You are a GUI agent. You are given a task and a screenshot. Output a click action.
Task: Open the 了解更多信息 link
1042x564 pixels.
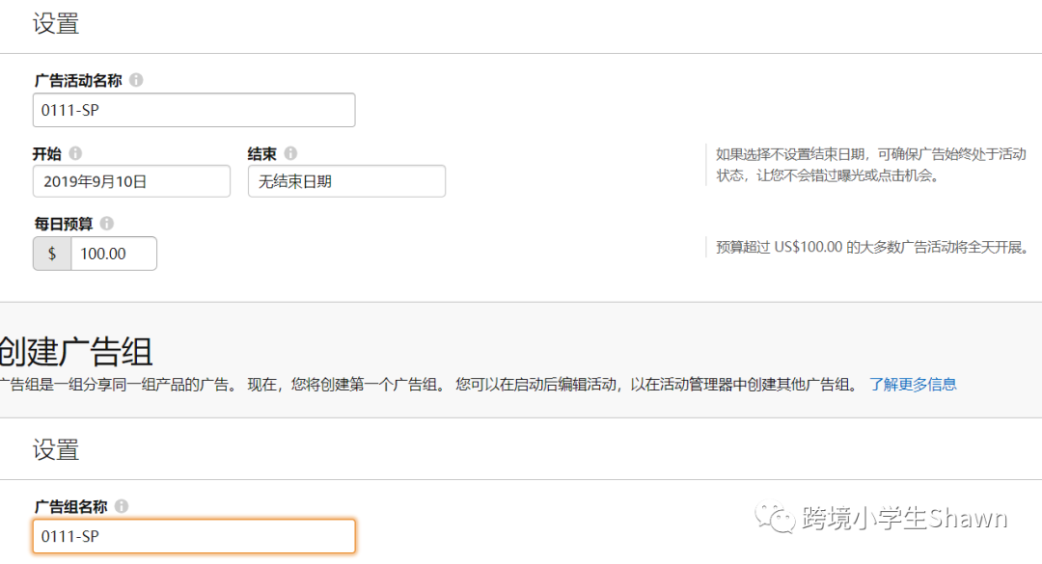click(x=913, y=384)
